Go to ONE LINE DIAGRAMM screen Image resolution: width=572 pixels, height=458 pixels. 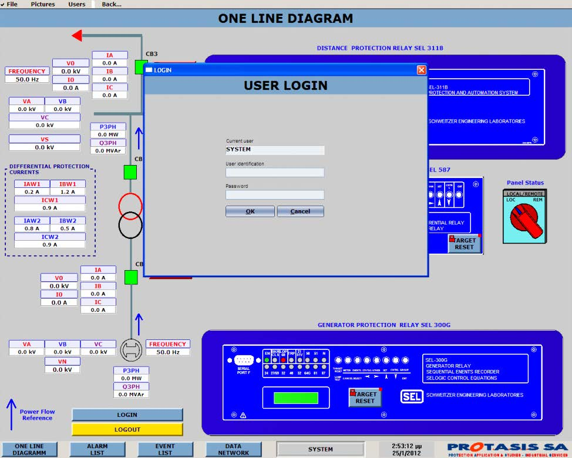(x=29, y=449)
